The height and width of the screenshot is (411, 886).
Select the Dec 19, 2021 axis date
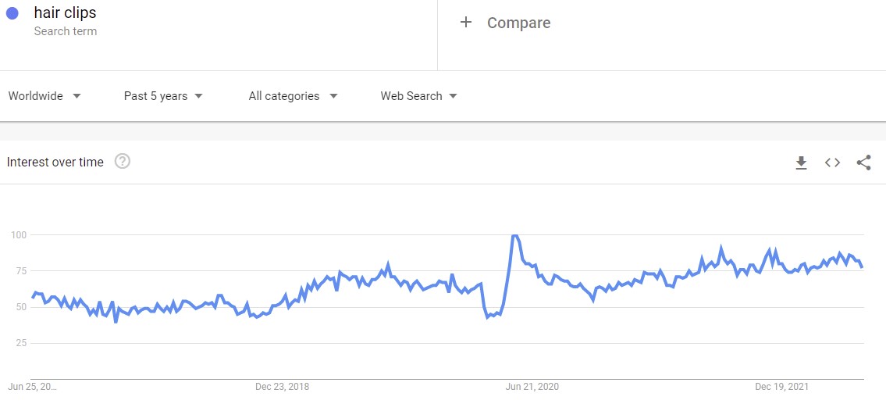tap(781, 387)
